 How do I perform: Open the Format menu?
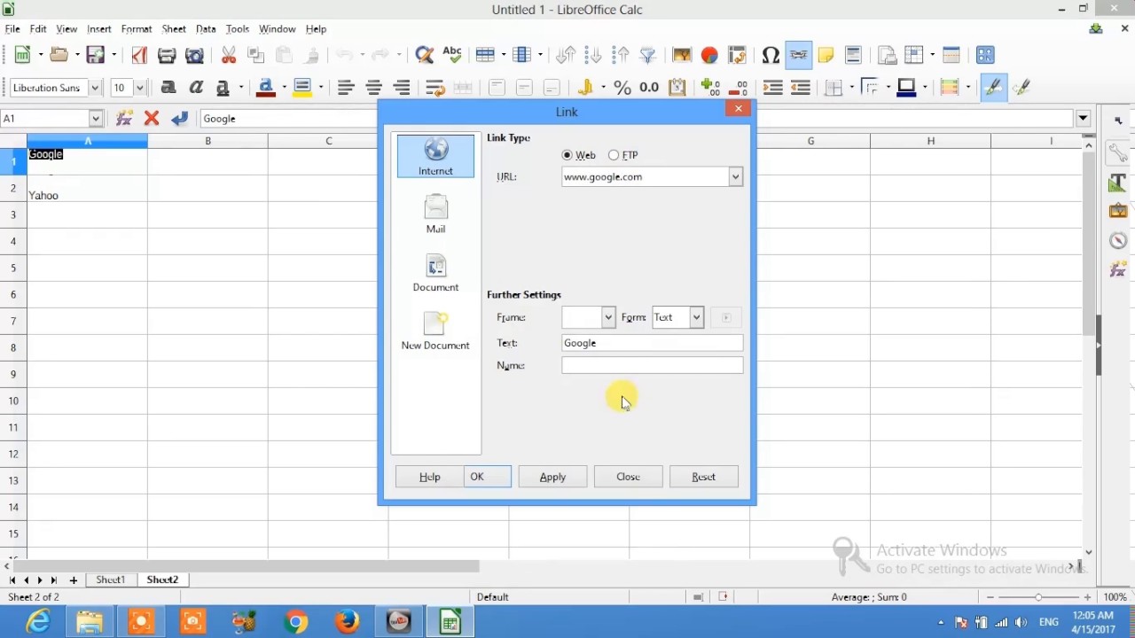coord(137,29)
